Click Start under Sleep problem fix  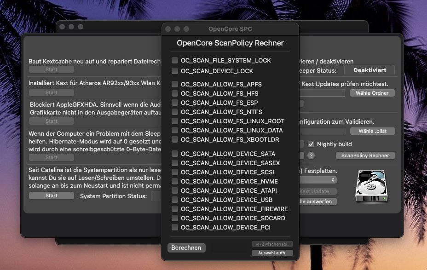click(x=51, y=157)
